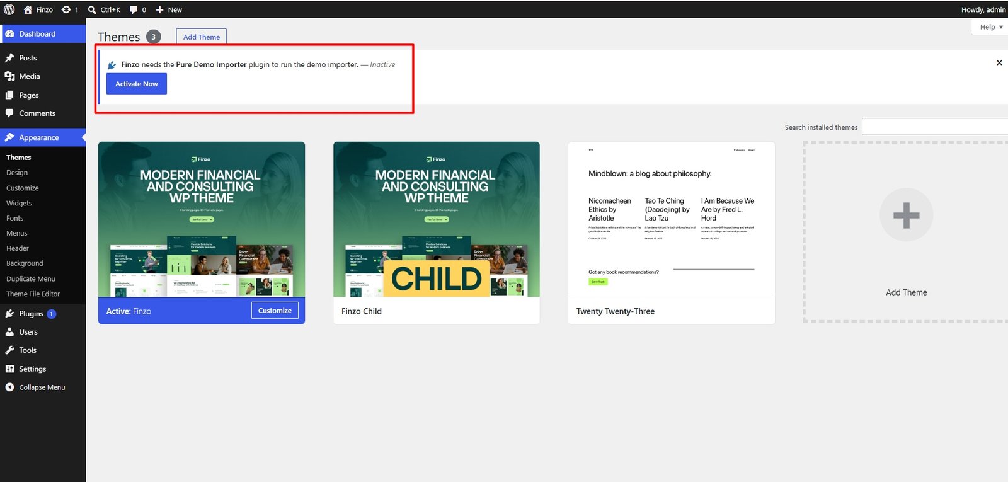Click the Finzo site name in admin bar
Viewport: 1008px width, 482px height.
click(45, 9)
